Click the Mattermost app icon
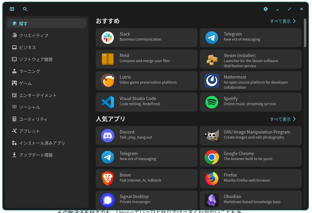The image size is (312, 213). coord(212,81)
